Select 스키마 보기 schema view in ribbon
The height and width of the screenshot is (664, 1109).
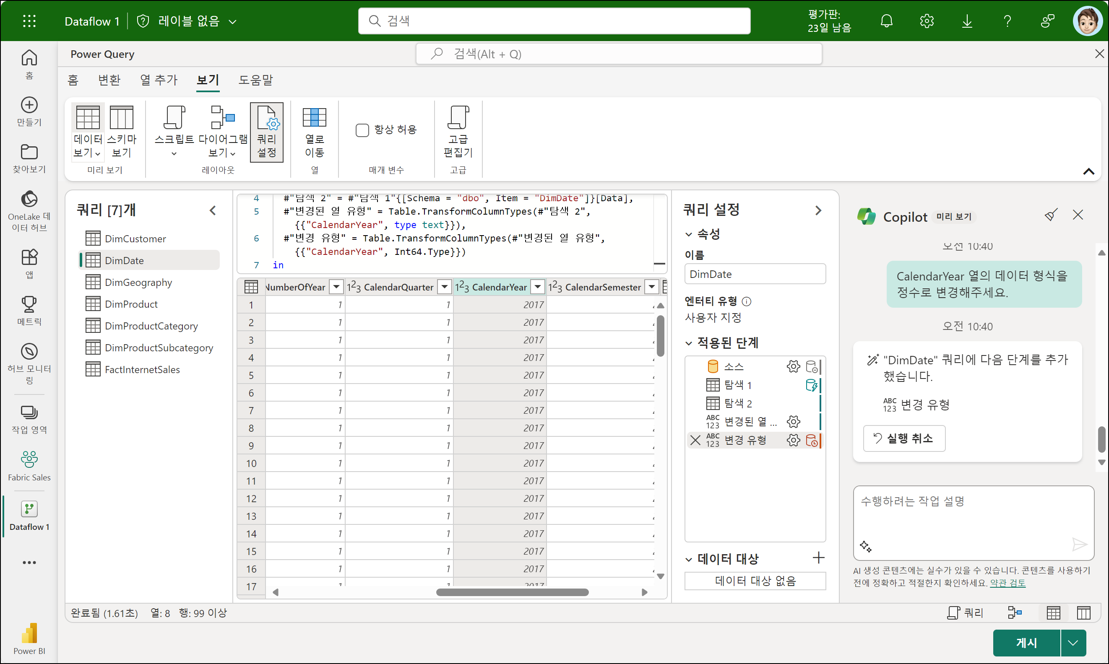tap(121, 131)
